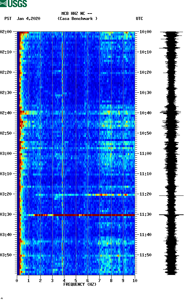186x302 pixels.
Task: Click the '11:00' UTC time label
Action: (x=145, y=154)
